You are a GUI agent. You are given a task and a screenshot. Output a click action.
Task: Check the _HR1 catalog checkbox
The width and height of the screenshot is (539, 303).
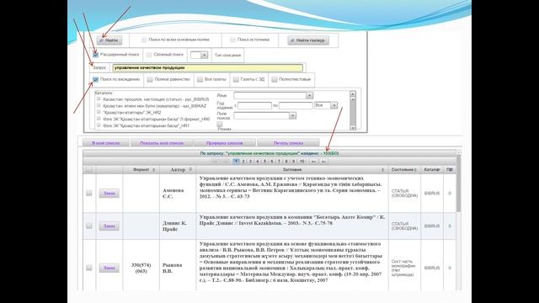[x=99, y=125]
